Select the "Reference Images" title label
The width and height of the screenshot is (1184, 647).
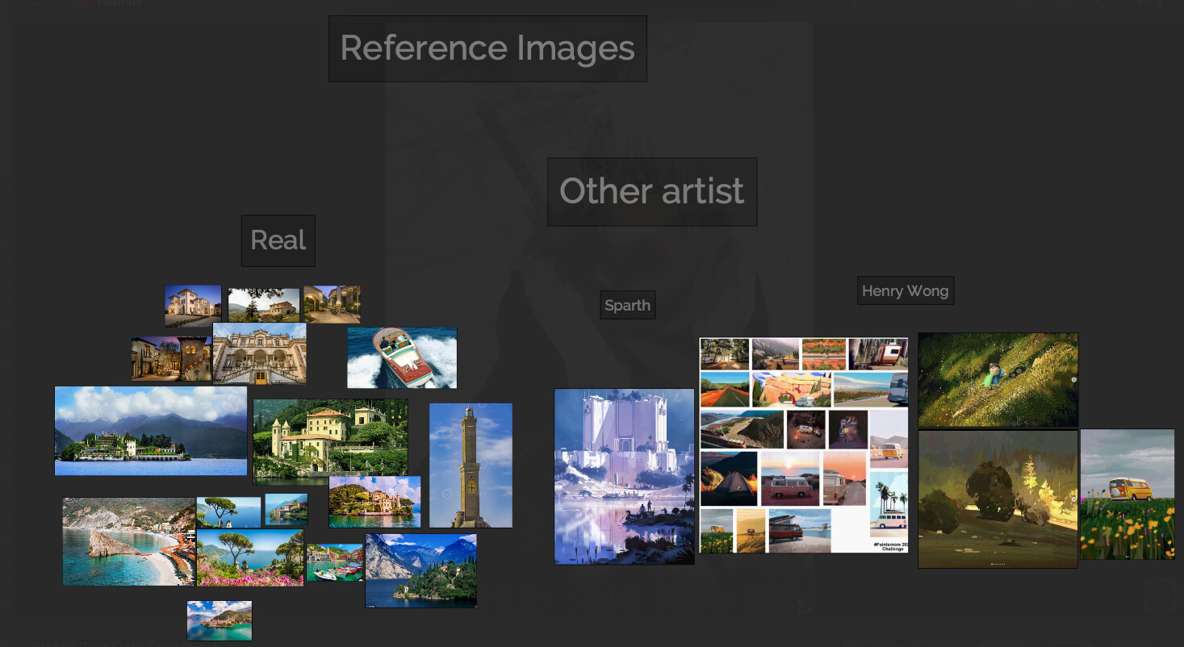(x=487, y=48)
